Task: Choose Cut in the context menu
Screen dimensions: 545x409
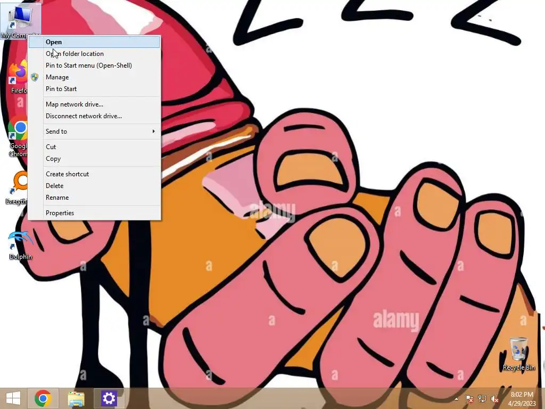Action: (x=94, y=147)
